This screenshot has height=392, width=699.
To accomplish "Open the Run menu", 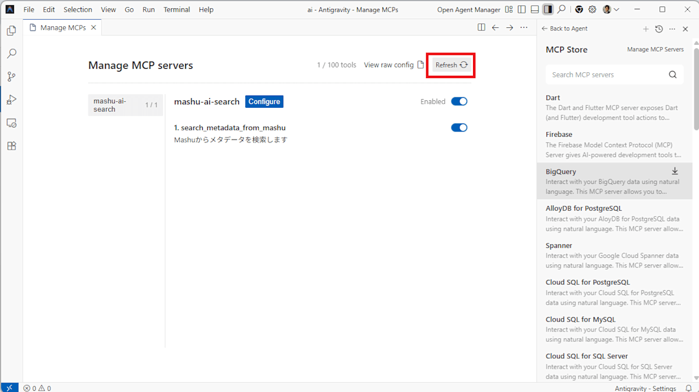I will tap(149, 9).
